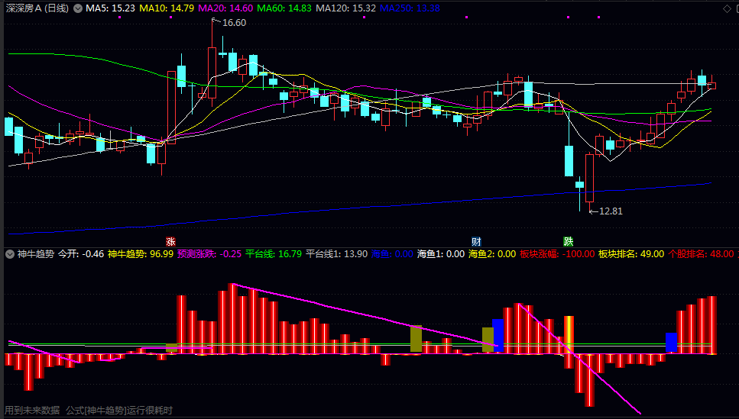This screenshot has height=419, width=739.
Task: Click the 海鱼1: 0.00 value
Action: 441,254
